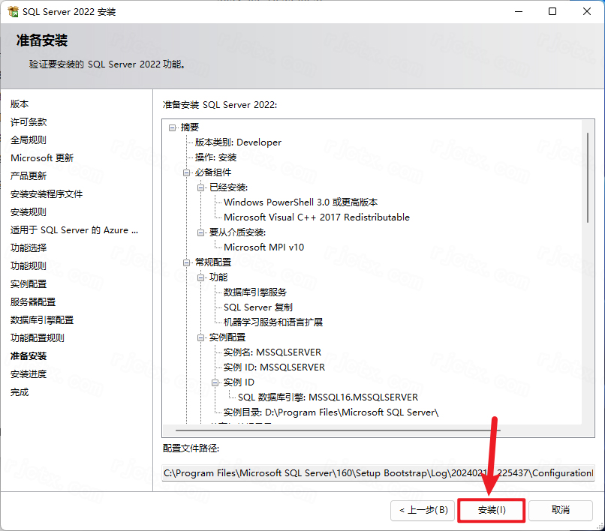Select 实例 ID: MSSQLSERVER tree row
This screenshot has height=531, width=605.
coord(274,367)
